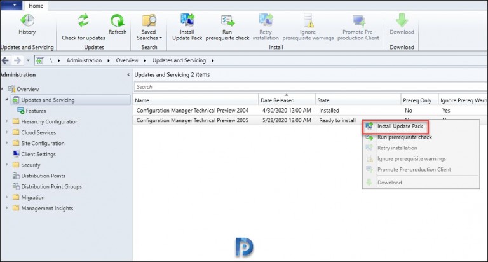Open navigation history dropdown arrow
Screen dimensions: 488x262
pos(28,60)
